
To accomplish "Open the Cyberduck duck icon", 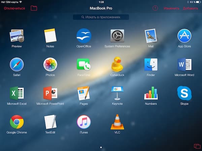I will coord(117,64).
